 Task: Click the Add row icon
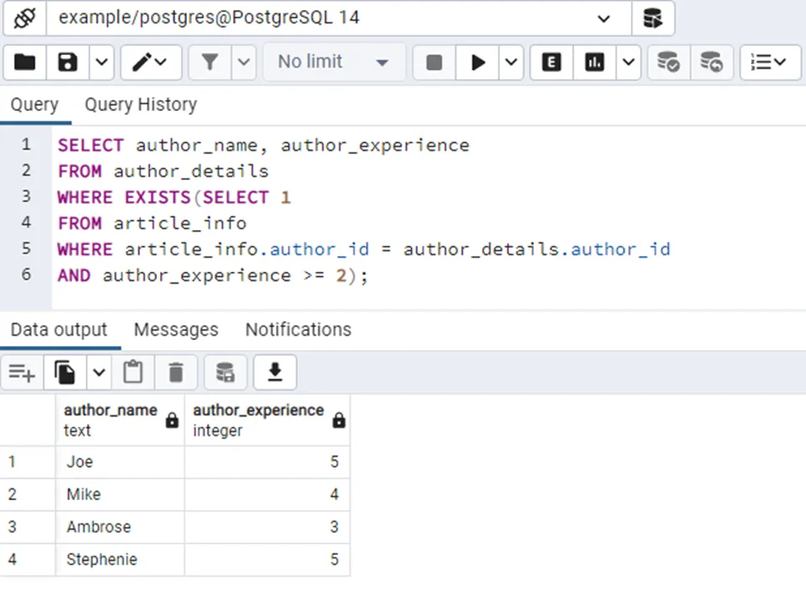tap(22, 373)
